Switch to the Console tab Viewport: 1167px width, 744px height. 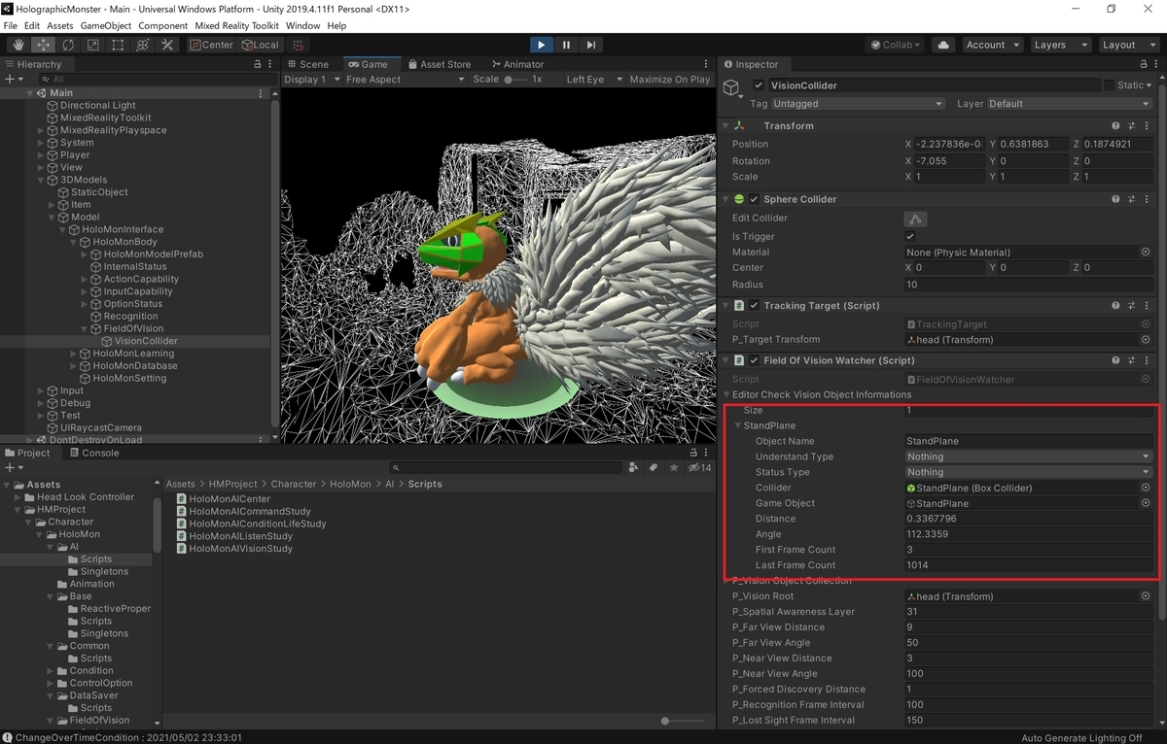tap(93, 453)
